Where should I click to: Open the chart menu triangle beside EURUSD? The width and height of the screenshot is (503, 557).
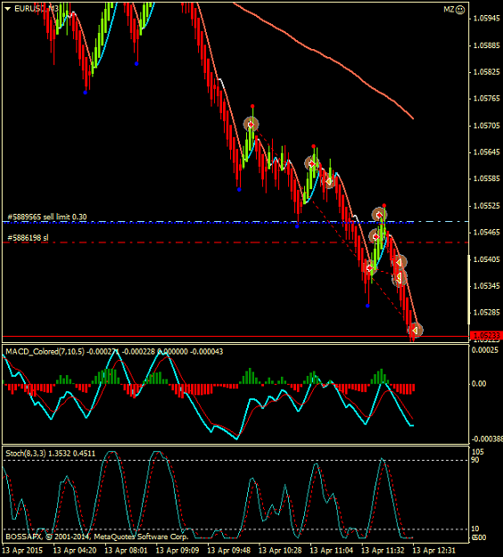(x=7, y=9)
